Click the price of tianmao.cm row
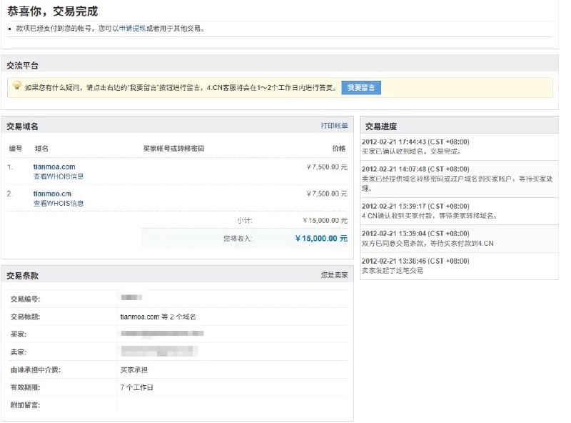 coord(327,194)
